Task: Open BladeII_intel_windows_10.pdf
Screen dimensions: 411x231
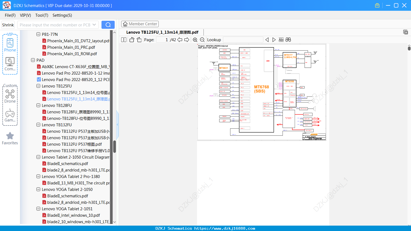Action: (71, 215)
